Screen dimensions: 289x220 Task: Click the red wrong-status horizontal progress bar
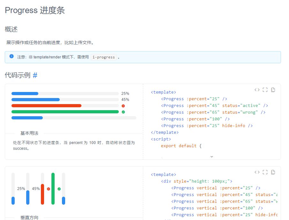tap(65, 106)
